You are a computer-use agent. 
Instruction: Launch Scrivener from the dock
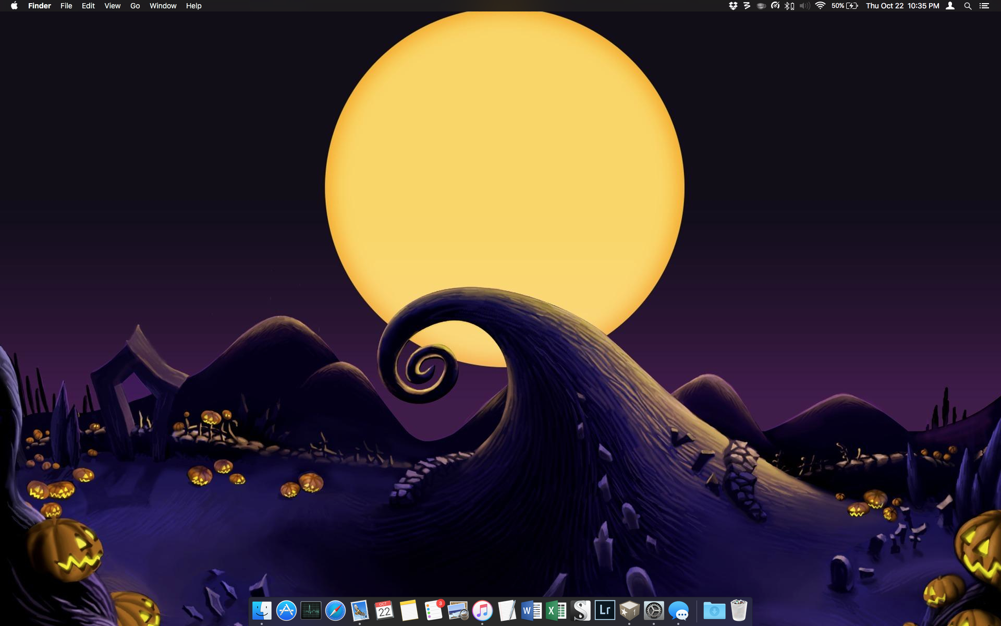click(580, 610)
